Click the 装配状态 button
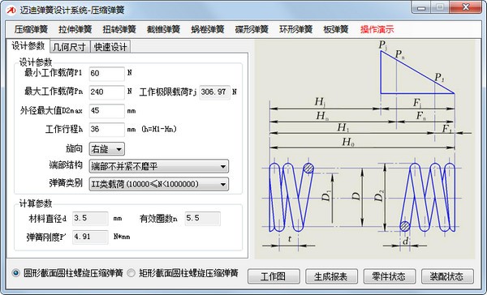 [x=447, y=276]
